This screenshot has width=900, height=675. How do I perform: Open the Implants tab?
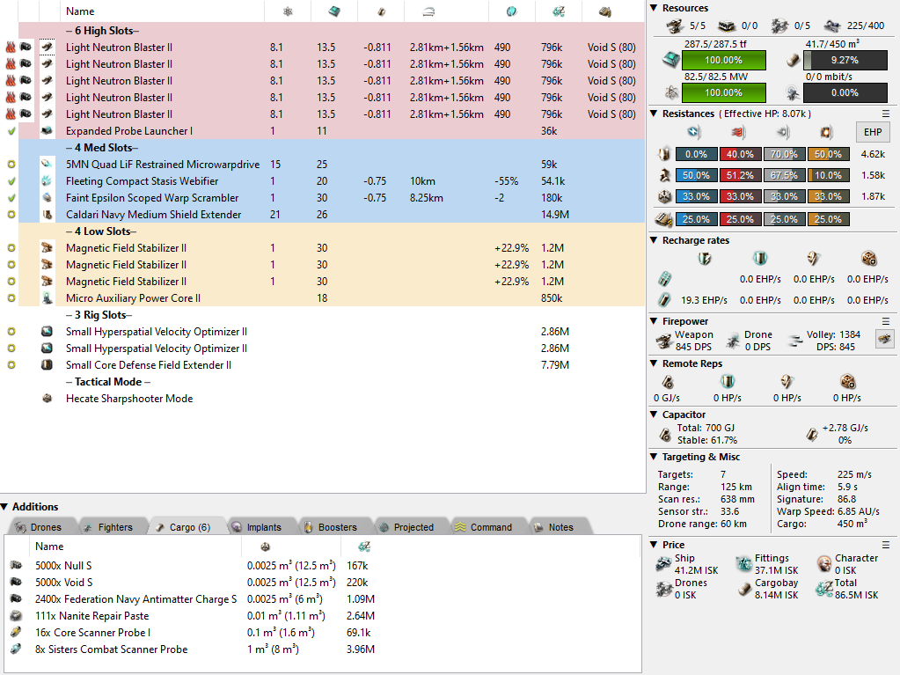(x=256, y=527)
